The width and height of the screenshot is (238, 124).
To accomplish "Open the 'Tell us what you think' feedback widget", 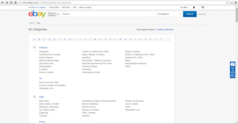I will [x=232, y=70].
